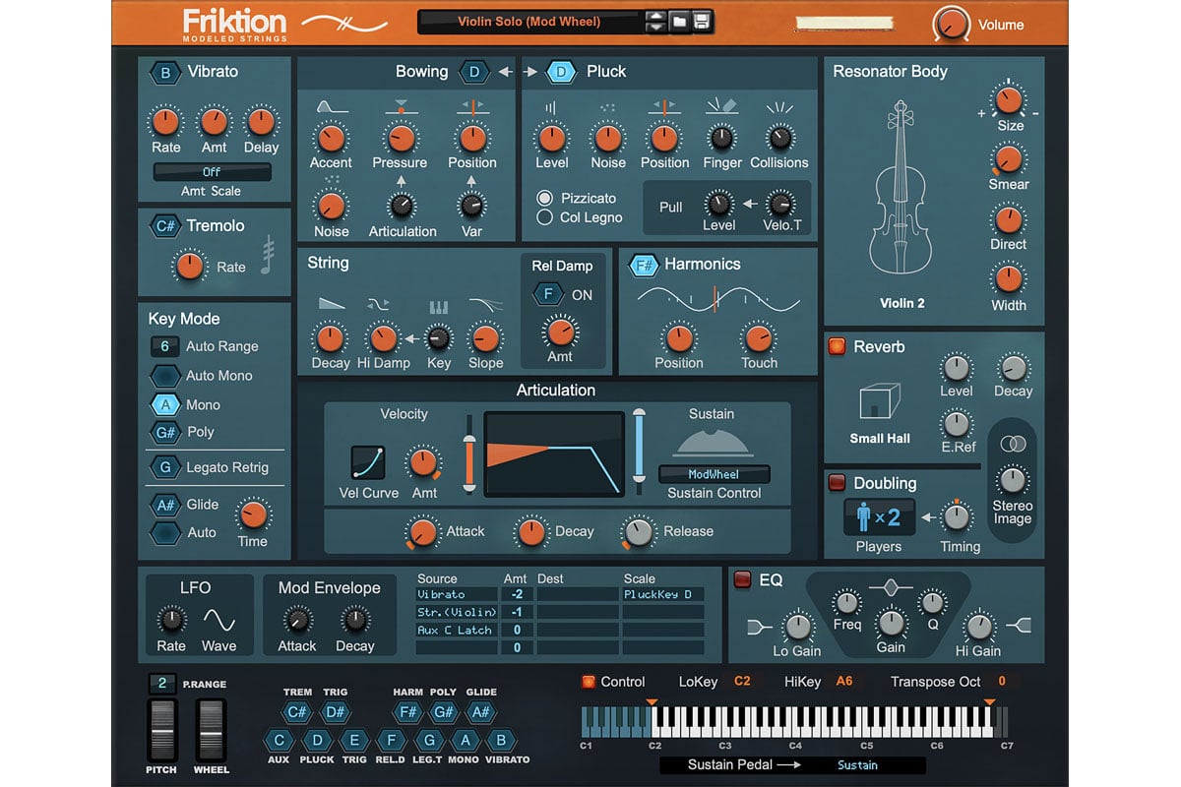Open the Violin 2 body selector
Screen dimensions: 1181x787
pyautogui.click(x=901, y=303)
